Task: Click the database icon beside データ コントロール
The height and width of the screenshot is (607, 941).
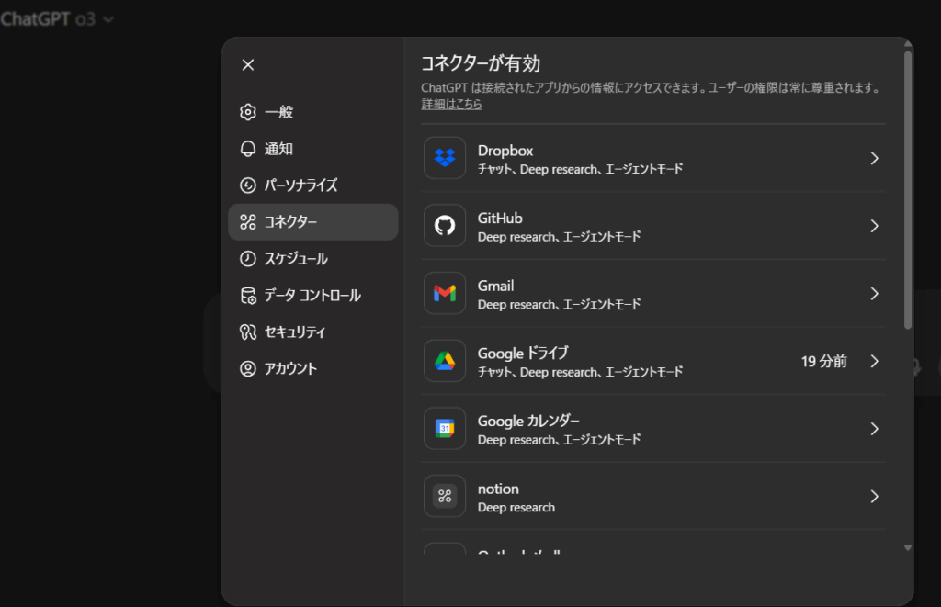Action: pos(248,295)
